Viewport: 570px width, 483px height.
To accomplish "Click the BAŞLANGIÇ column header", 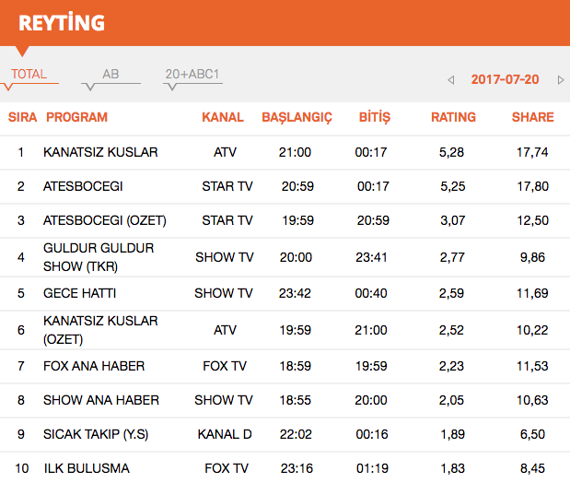I will click(297, 117).
